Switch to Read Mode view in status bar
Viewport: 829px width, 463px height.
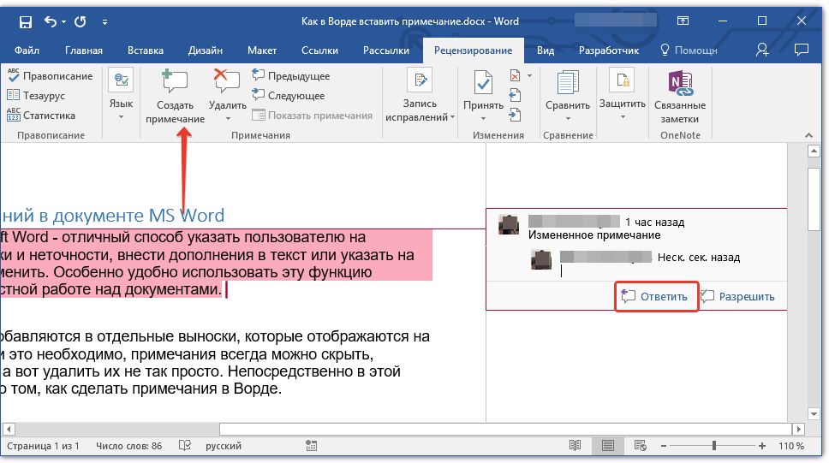pyautogui.click(x=576, y=446)
